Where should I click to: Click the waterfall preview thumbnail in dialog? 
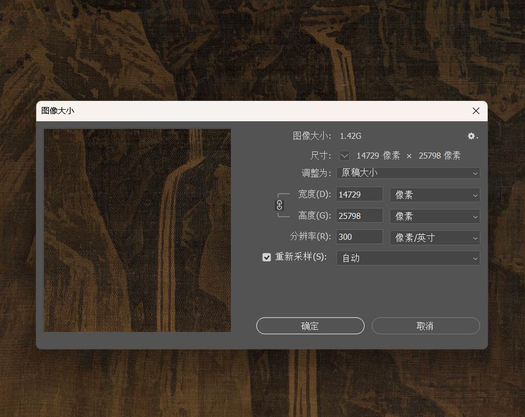pos(137,230)
